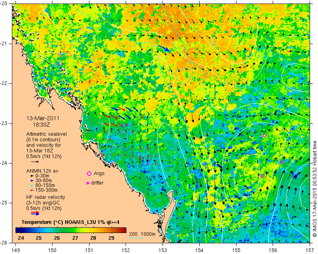Image resolution: width=318 pixels, height=254 pixels.
Task: Click the '80-150m' depth label
Action: (x=45, y=185)
